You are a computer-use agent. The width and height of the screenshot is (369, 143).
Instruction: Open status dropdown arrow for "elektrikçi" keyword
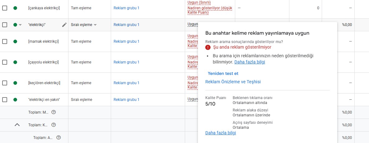[x=20, y=25]
